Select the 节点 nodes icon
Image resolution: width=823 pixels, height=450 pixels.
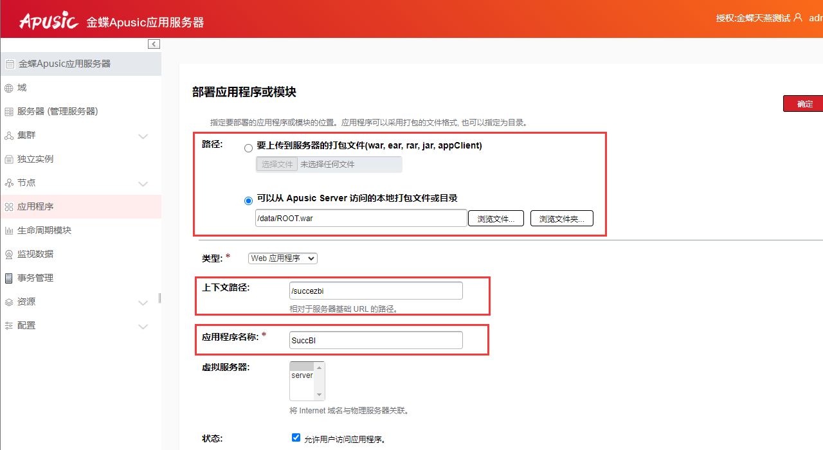tap(9, 183)
